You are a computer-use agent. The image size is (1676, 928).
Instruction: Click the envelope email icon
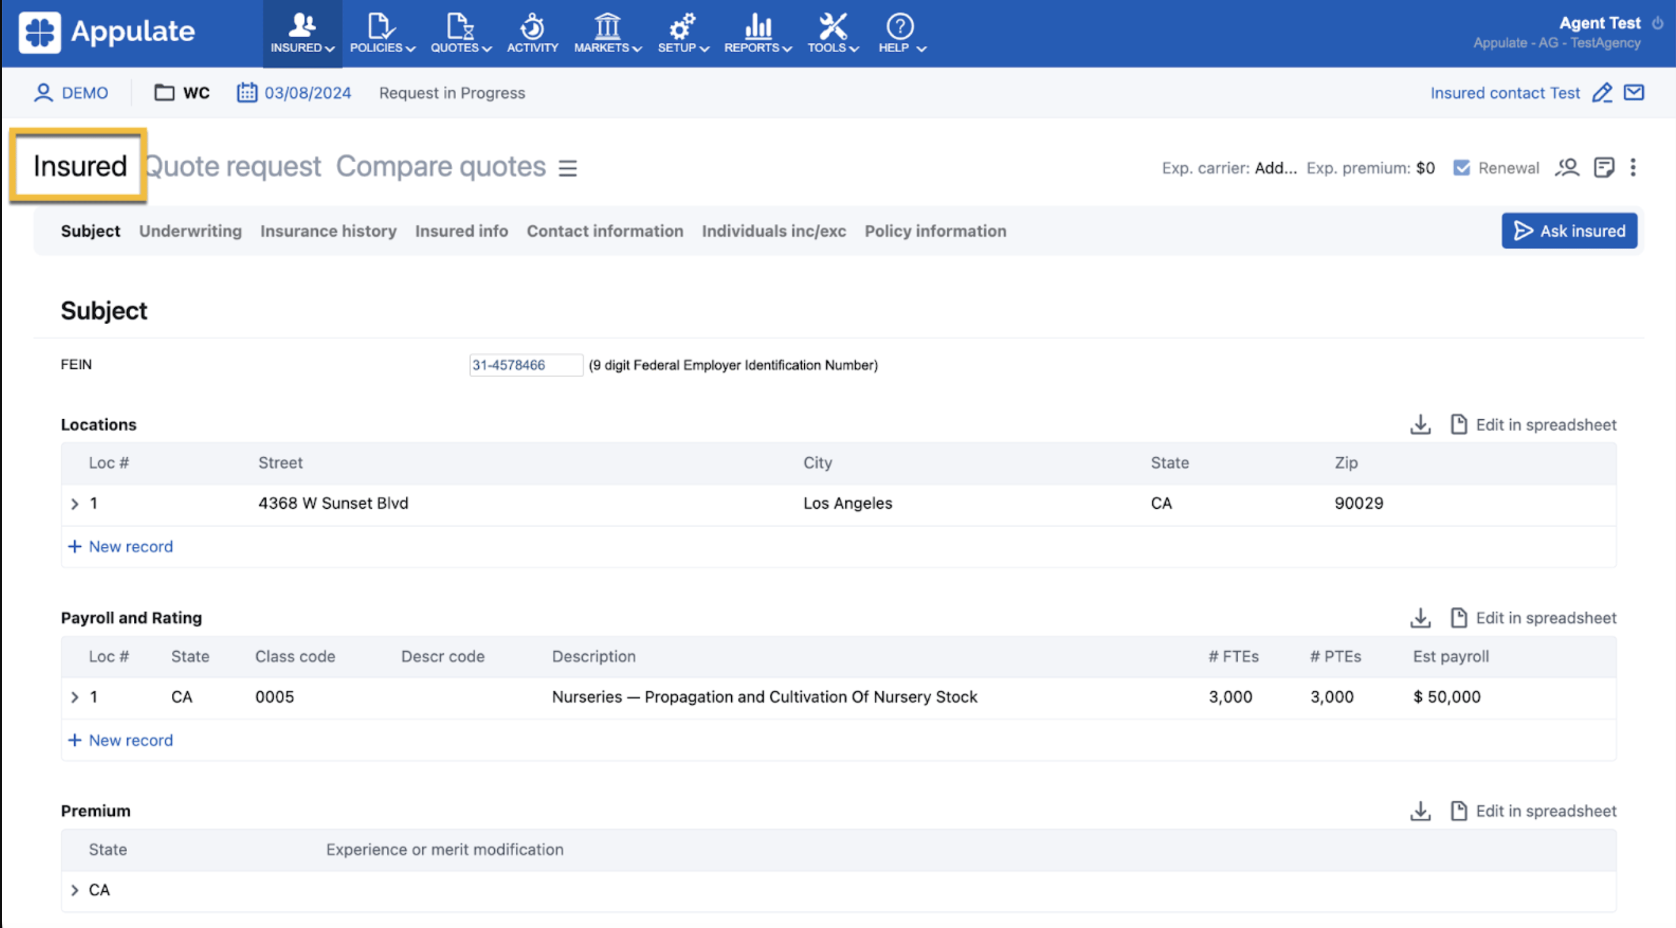point(1634,92)
